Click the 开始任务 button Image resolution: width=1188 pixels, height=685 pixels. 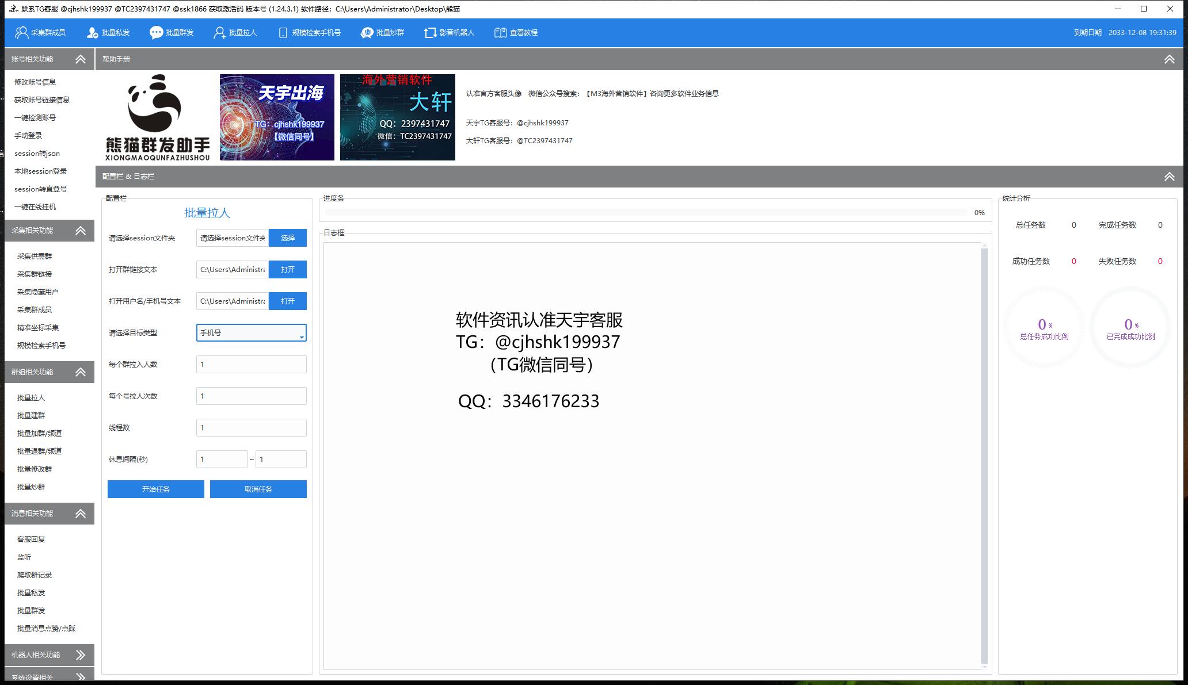pos(155,489)
